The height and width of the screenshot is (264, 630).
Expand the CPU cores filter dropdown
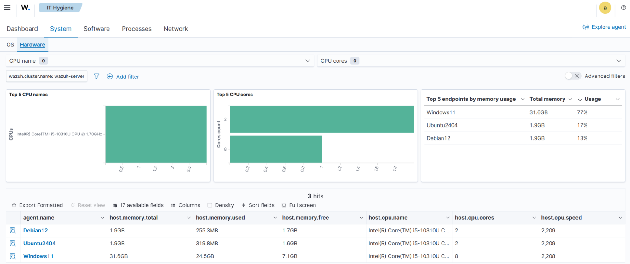tap(619, 61)
